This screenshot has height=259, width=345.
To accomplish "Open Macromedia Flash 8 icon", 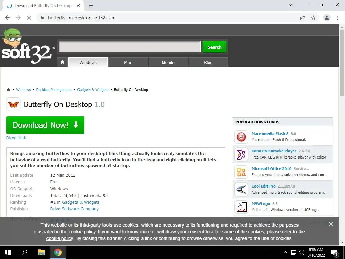I will (241, 137).
